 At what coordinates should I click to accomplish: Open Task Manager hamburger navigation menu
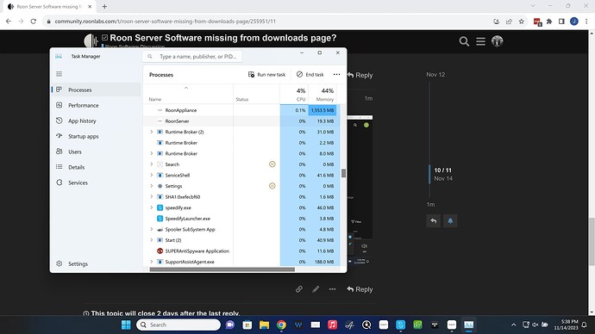tap(59, 74)
